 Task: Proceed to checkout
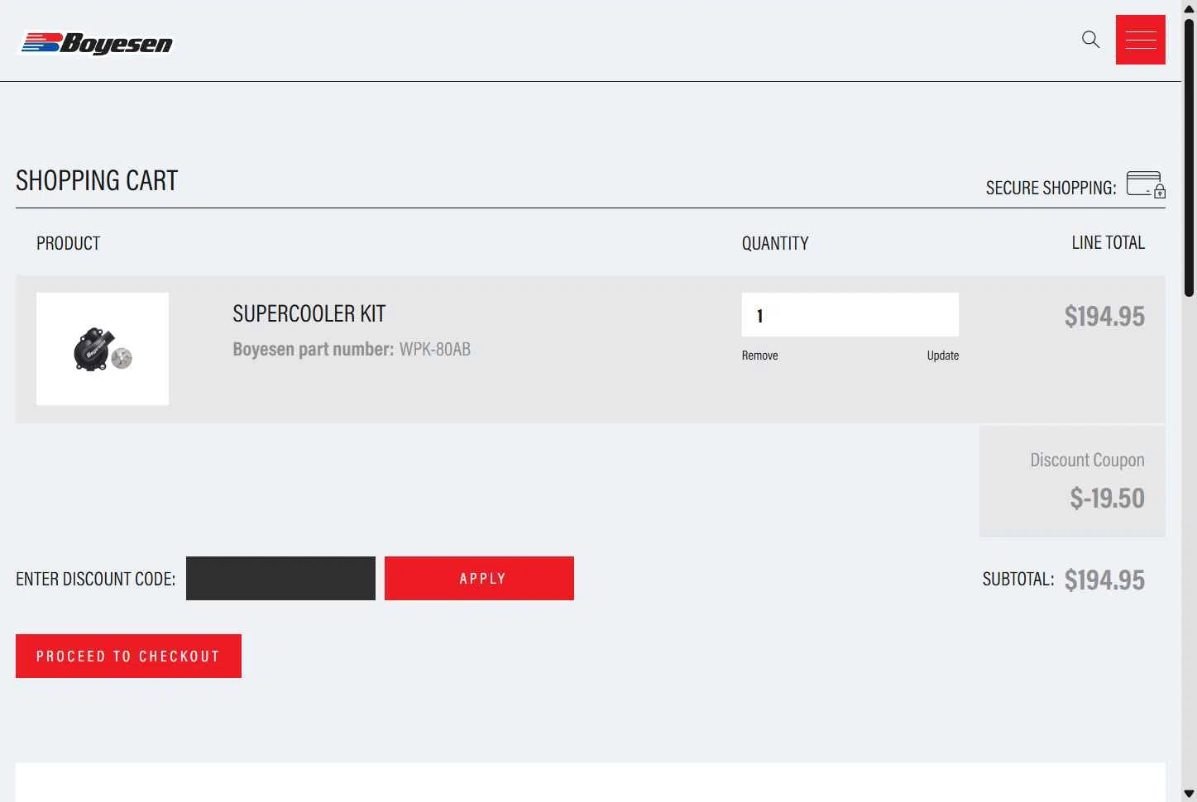[x=128, y=656]
